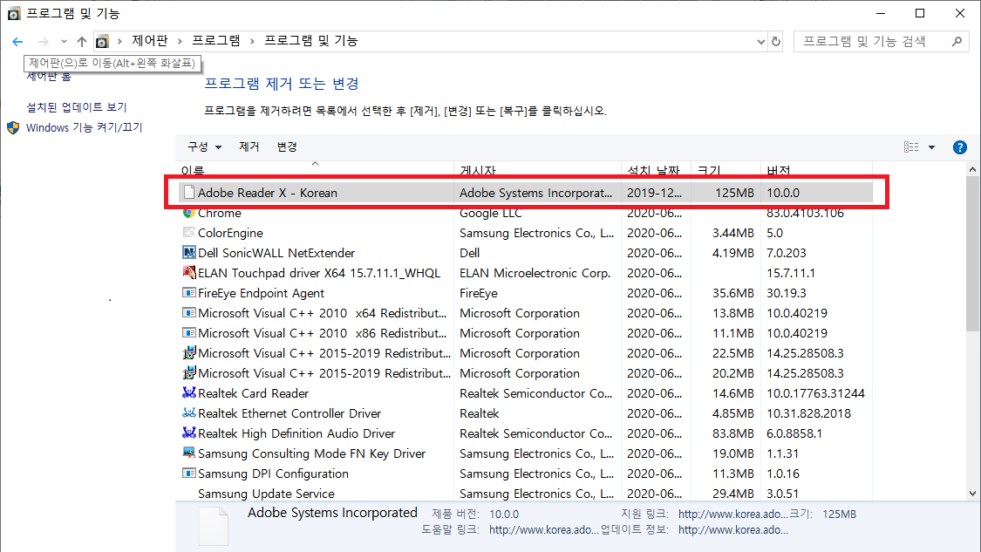Image resolution: width=981 pixels, height=552 pixels.
Task: Select Samsung DPI Configuration icon
Action: (189, 473)
